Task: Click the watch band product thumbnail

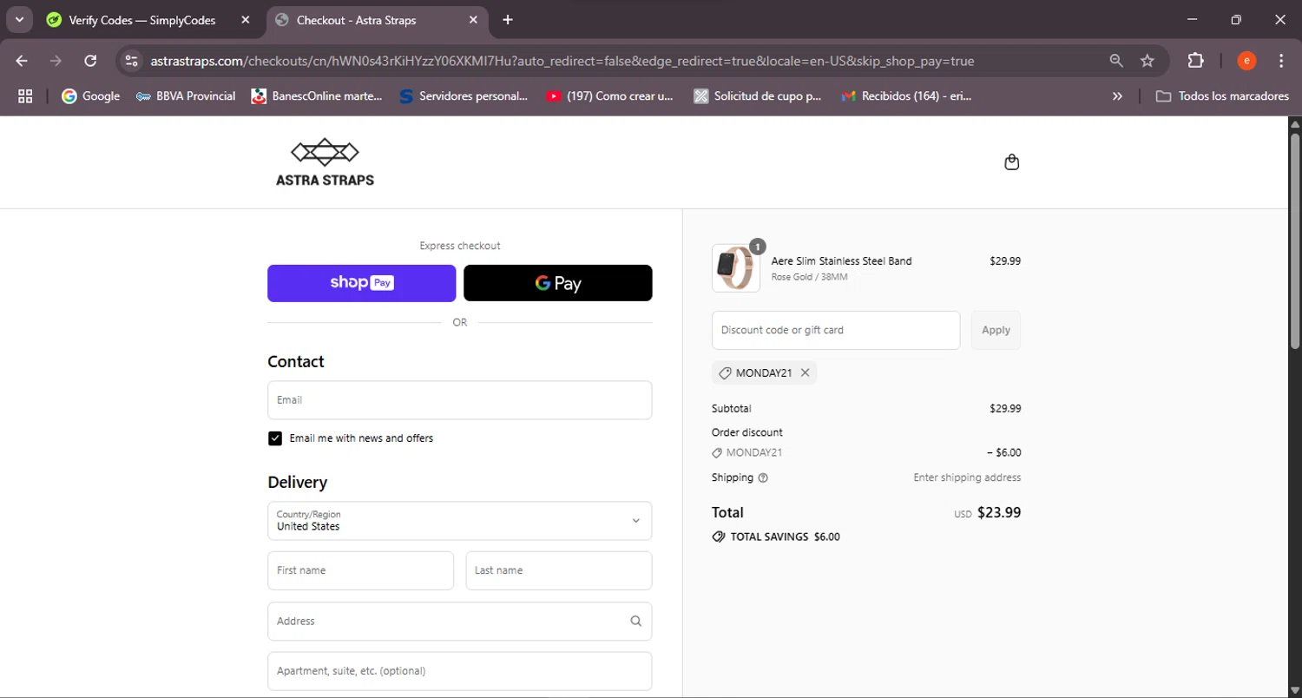Action: click(736, 267)
